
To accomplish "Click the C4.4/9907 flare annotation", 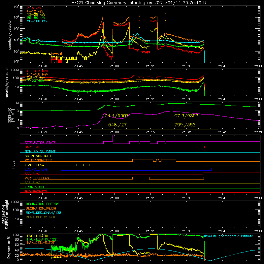I will (116, 116).
